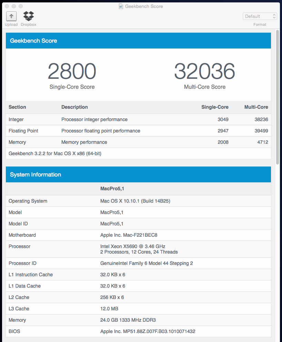Click the L3 Cache label

(x=19, y=309)
